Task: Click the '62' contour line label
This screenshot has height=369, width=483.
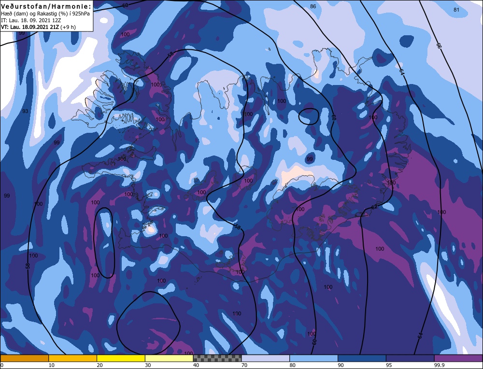Action: (x=374, y=207)
